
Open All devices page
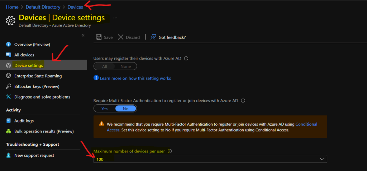[x=24, y=55]
